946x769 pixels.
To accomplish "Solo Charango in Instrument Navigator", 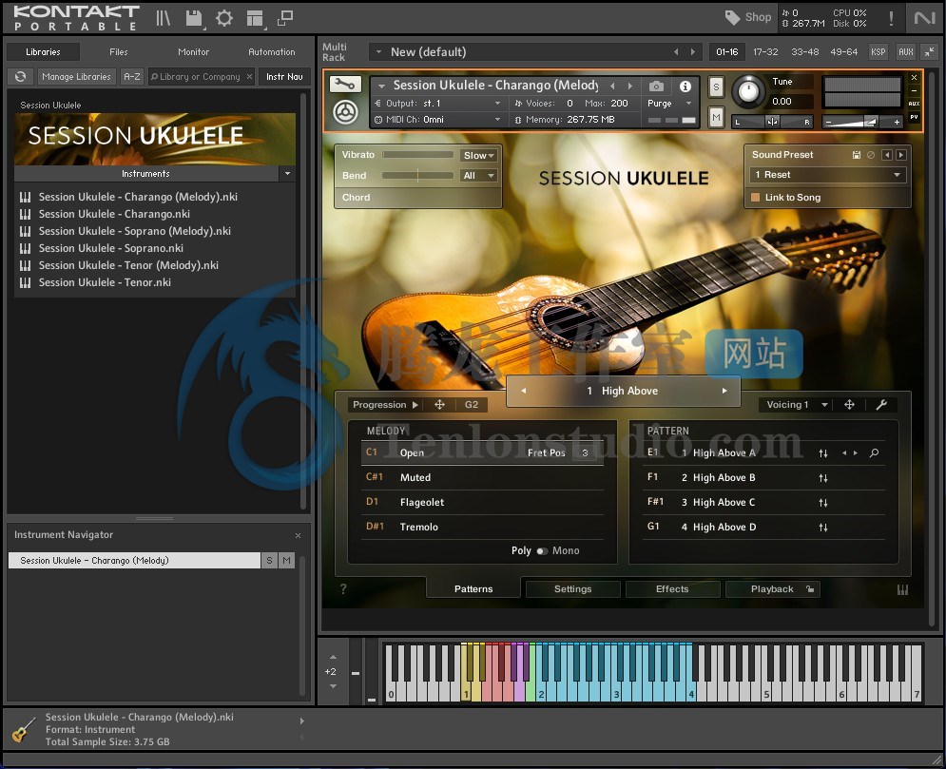I will [269, 560].
